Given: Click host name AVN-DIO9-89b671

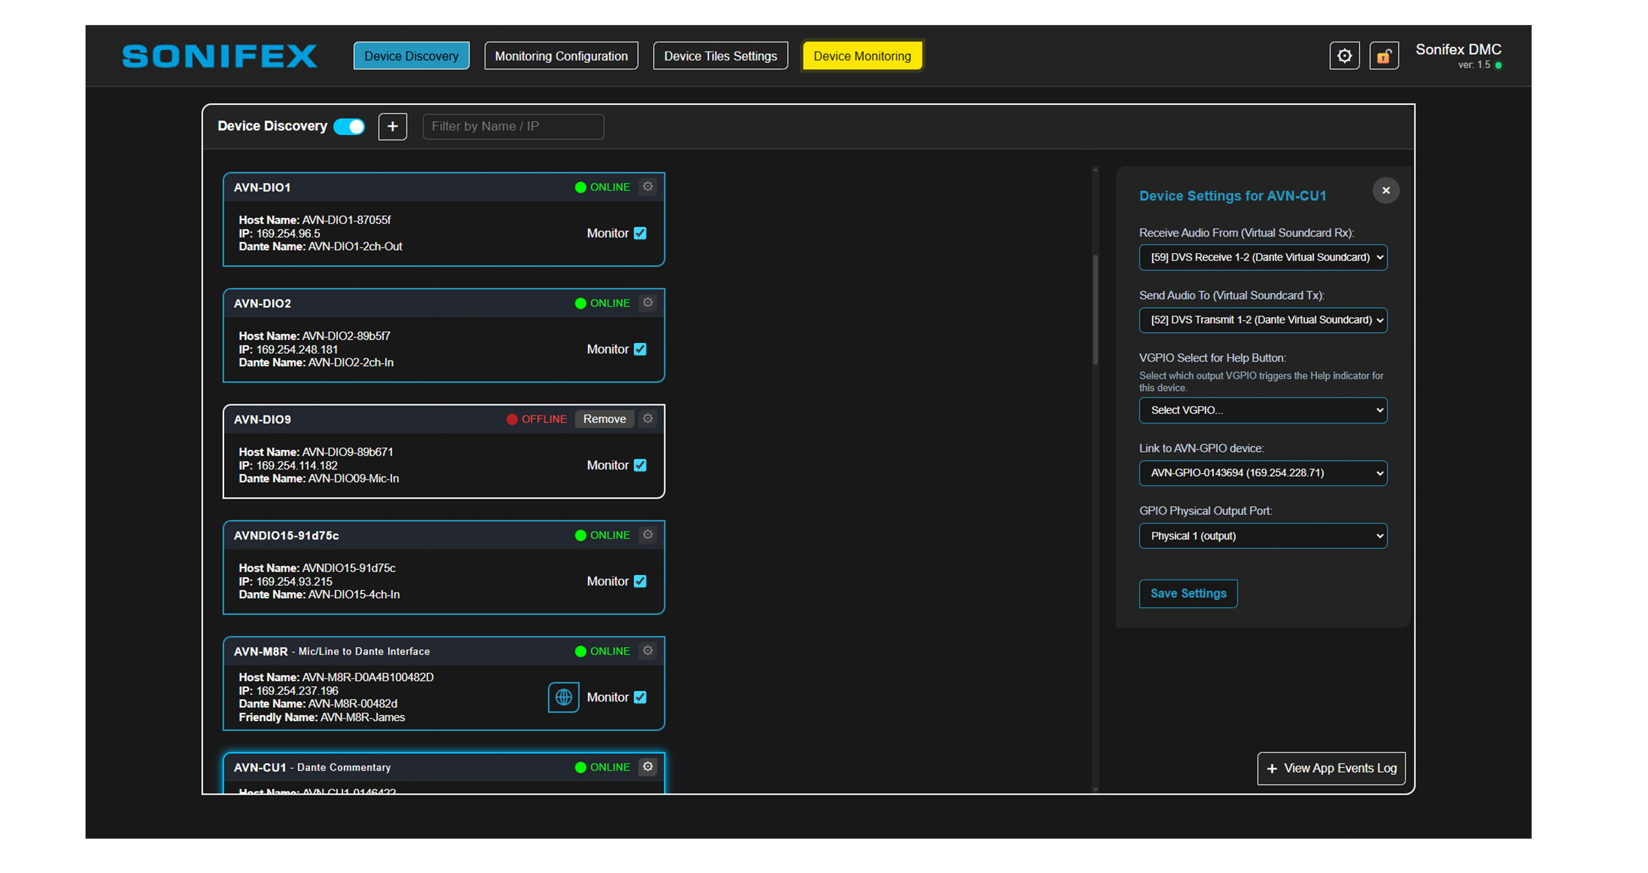Looking at the screenshot, I should 347,452.
